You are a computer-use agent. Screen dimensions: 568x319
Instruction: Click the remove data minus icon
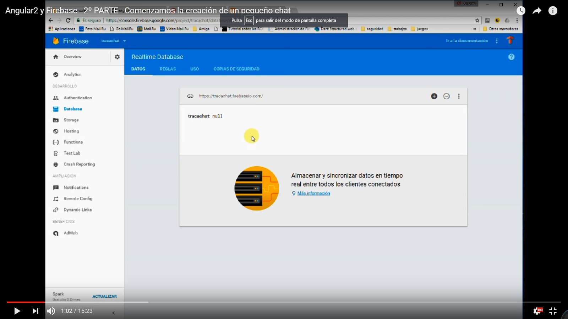447,96
